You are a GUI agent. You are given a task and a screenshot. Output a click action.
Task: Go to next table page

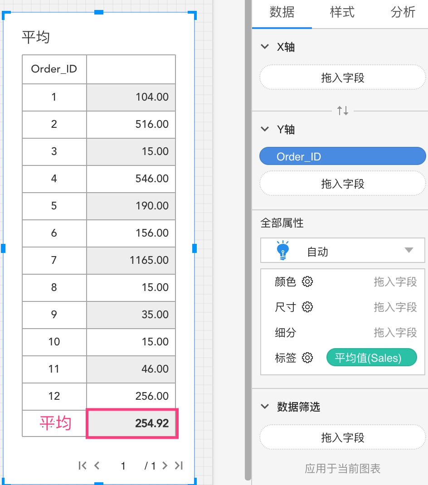[165, 466]
